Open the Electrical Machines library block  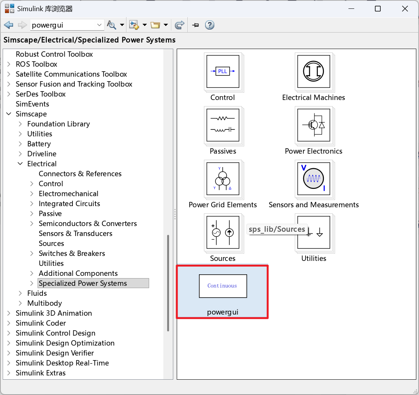(x=314, y=72)
